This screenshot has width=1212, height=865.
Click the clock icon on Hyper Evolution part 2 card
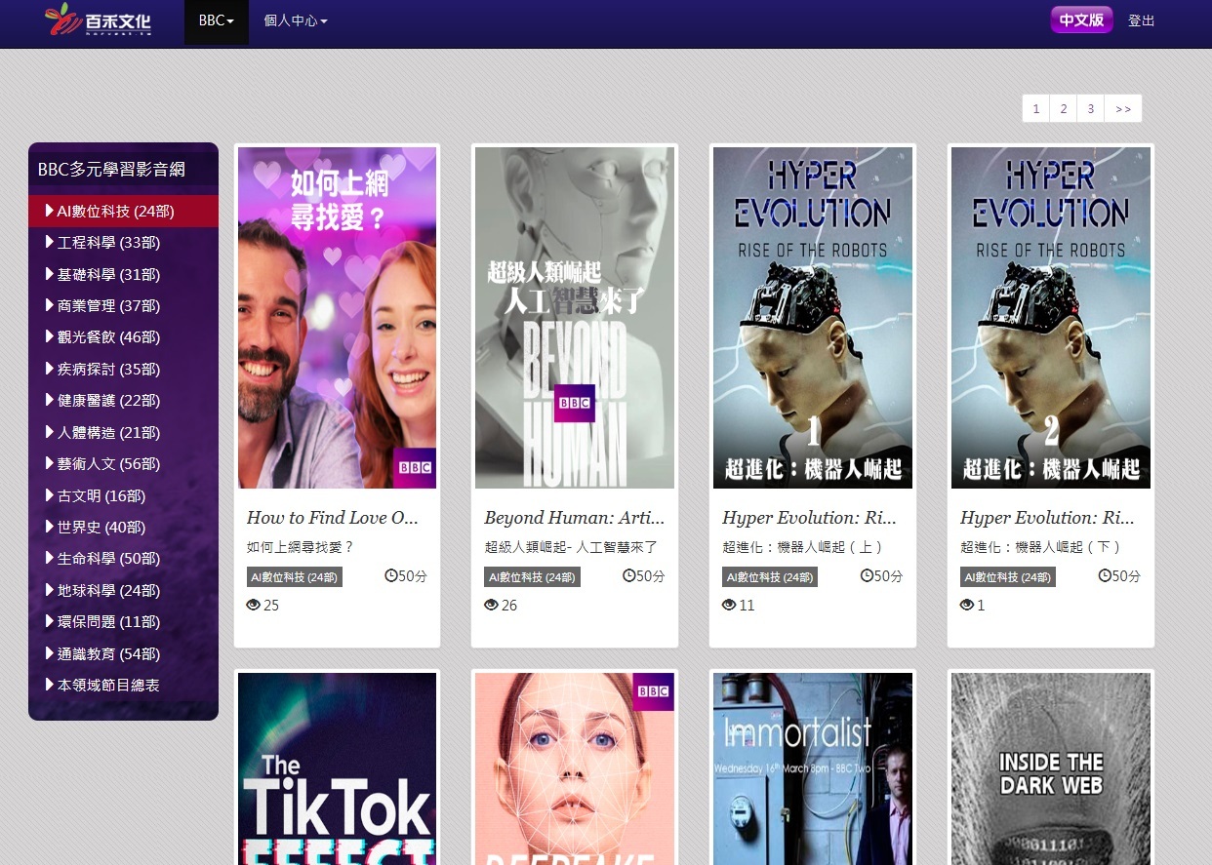tap(1105, 575)
